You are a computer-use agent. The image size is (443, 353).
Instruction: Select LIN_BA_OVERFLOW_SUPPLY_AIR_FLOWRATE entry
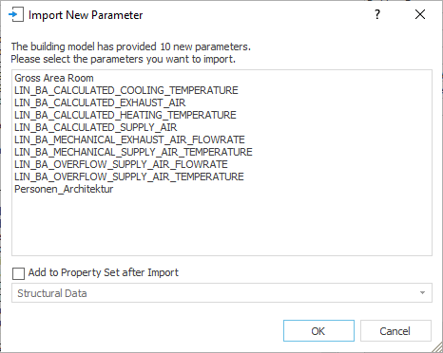[x=121, y=164]
